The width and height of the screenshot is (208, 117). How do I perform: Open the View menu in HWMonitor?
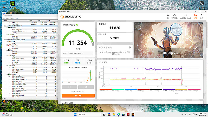click(8, 18)
